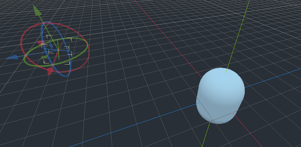The height and width of the screenshot is (147, 301).
Task: Select the light blue capsule object
Action: pyautogui.click(x=220, y=96)
